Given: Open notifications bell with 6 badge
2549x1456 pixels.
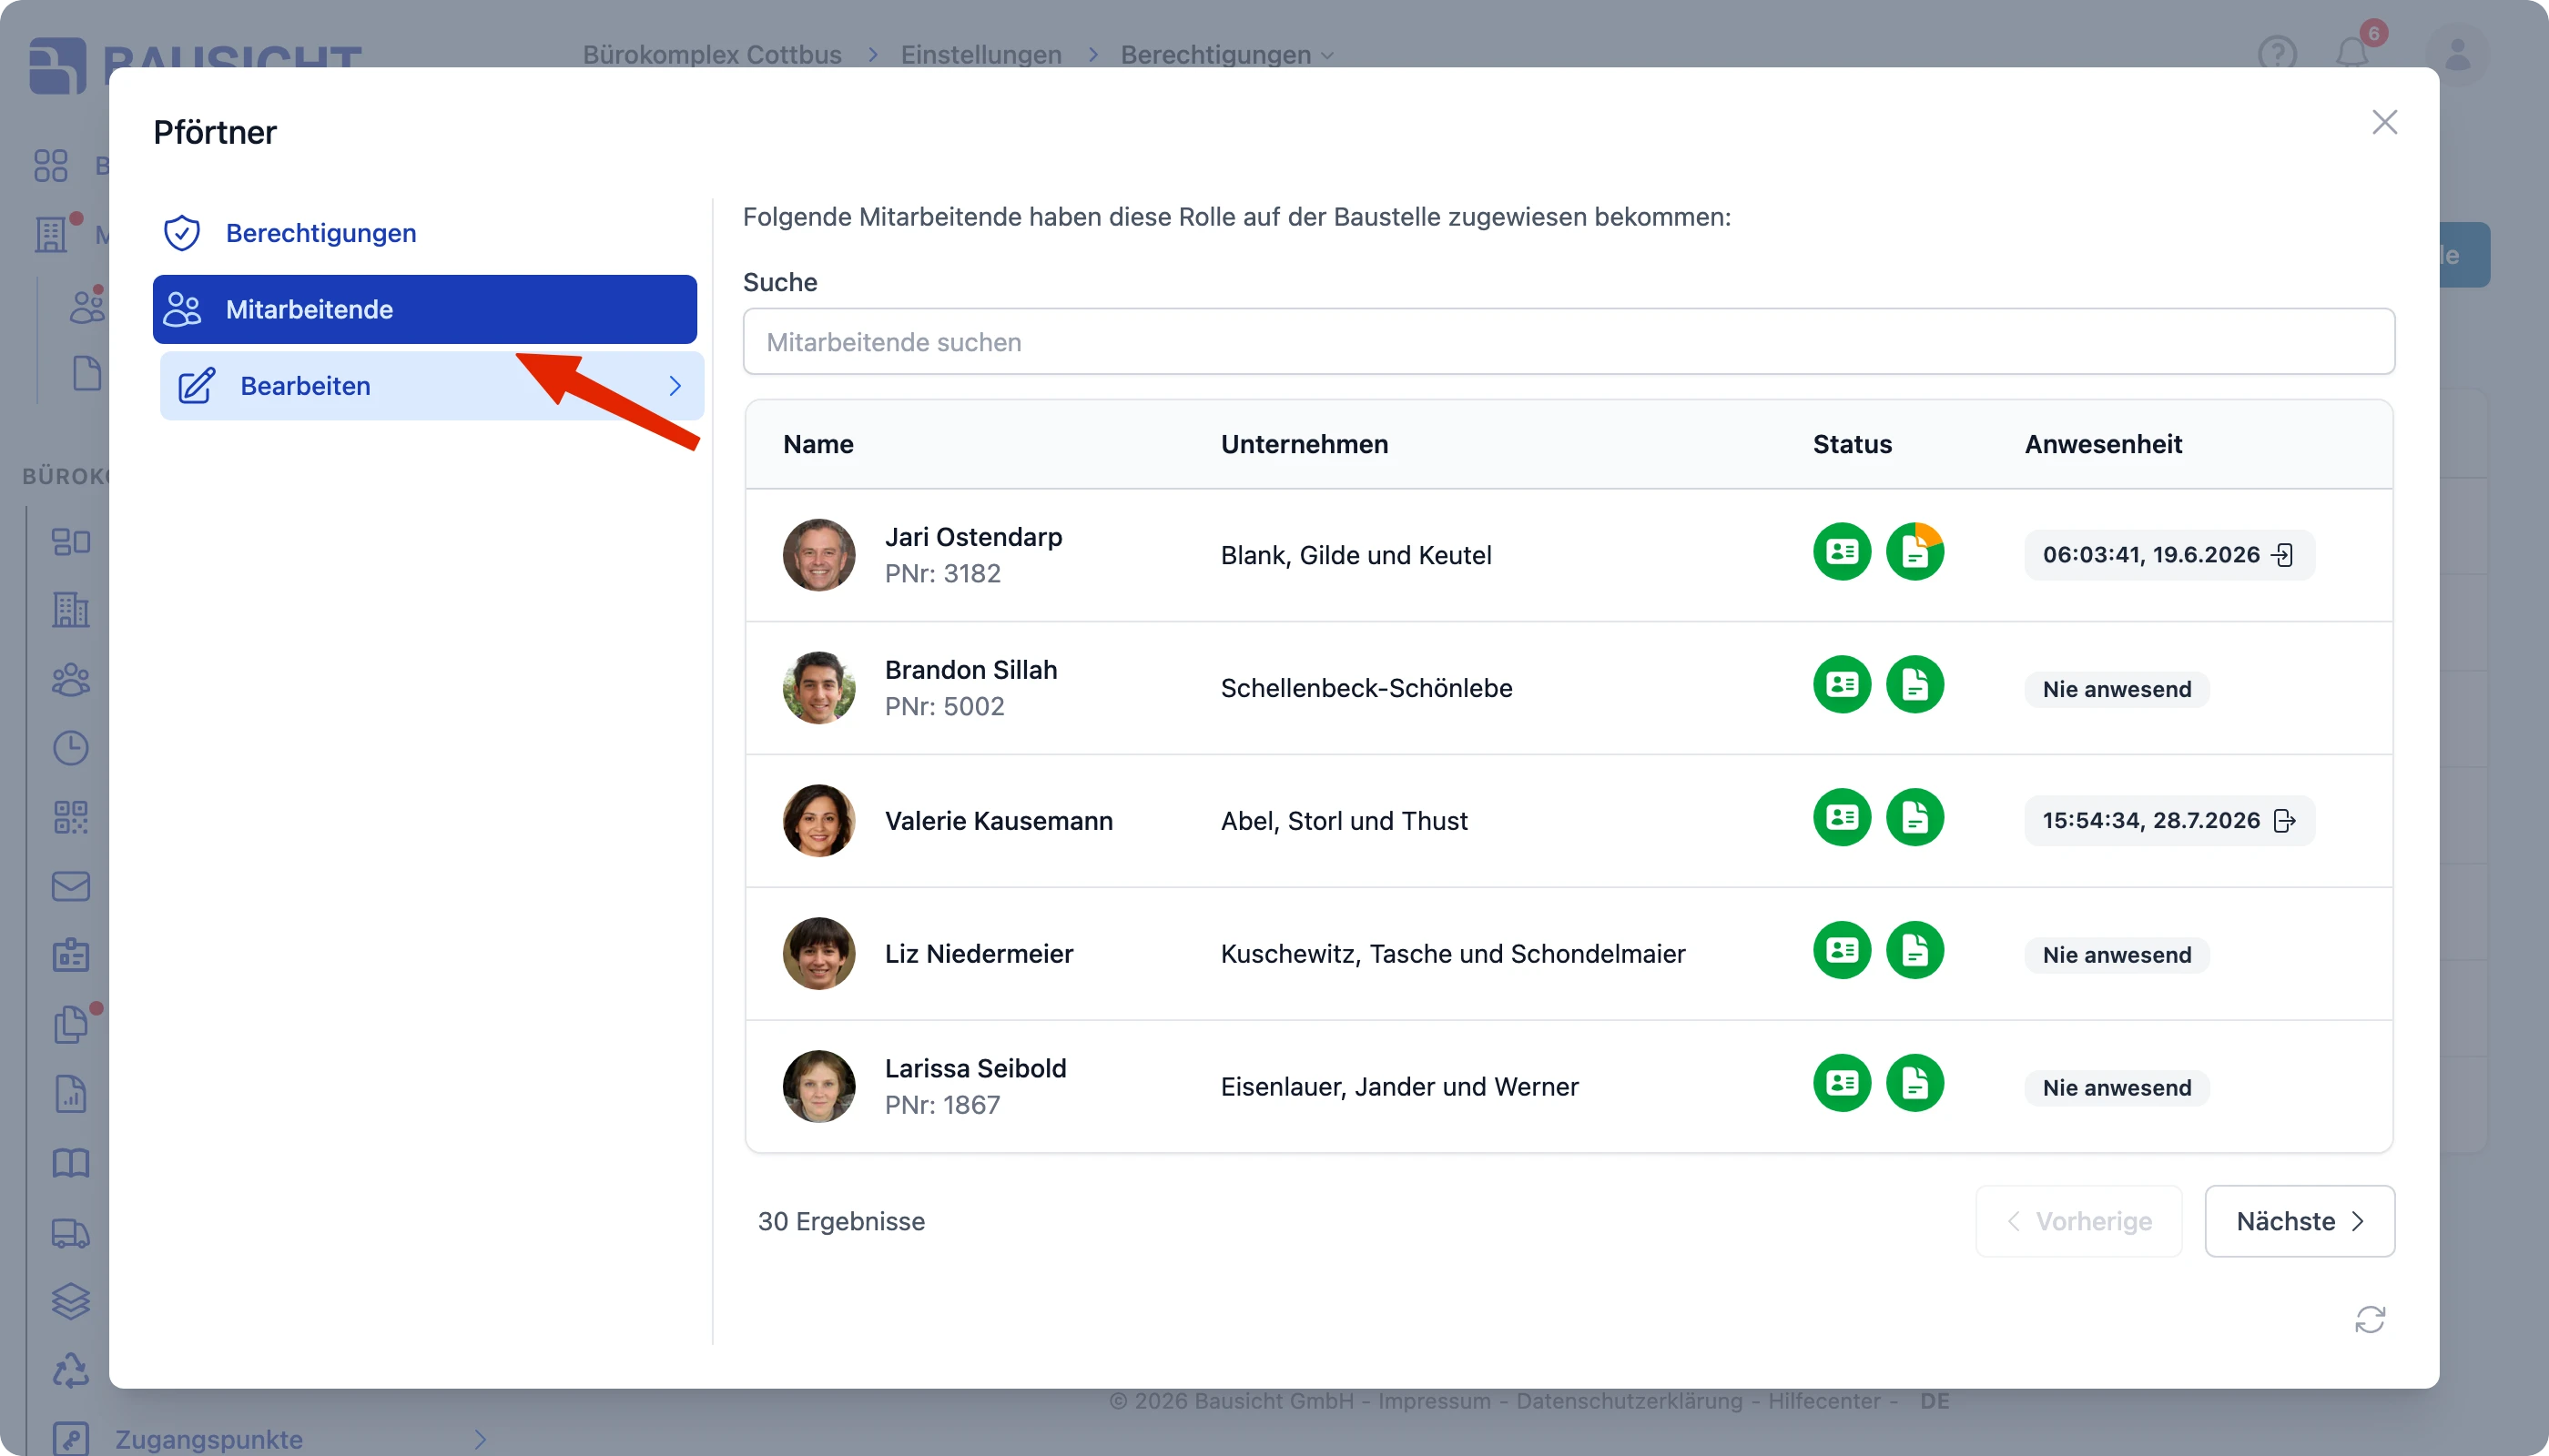Looking at the screenshot, I should pyautogui.click(x=2353, y=54).
